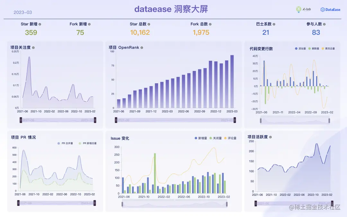Click the tallest OpenRank bar at 2023-03
This screenshot has height=217, width=347.
(232, 81)
